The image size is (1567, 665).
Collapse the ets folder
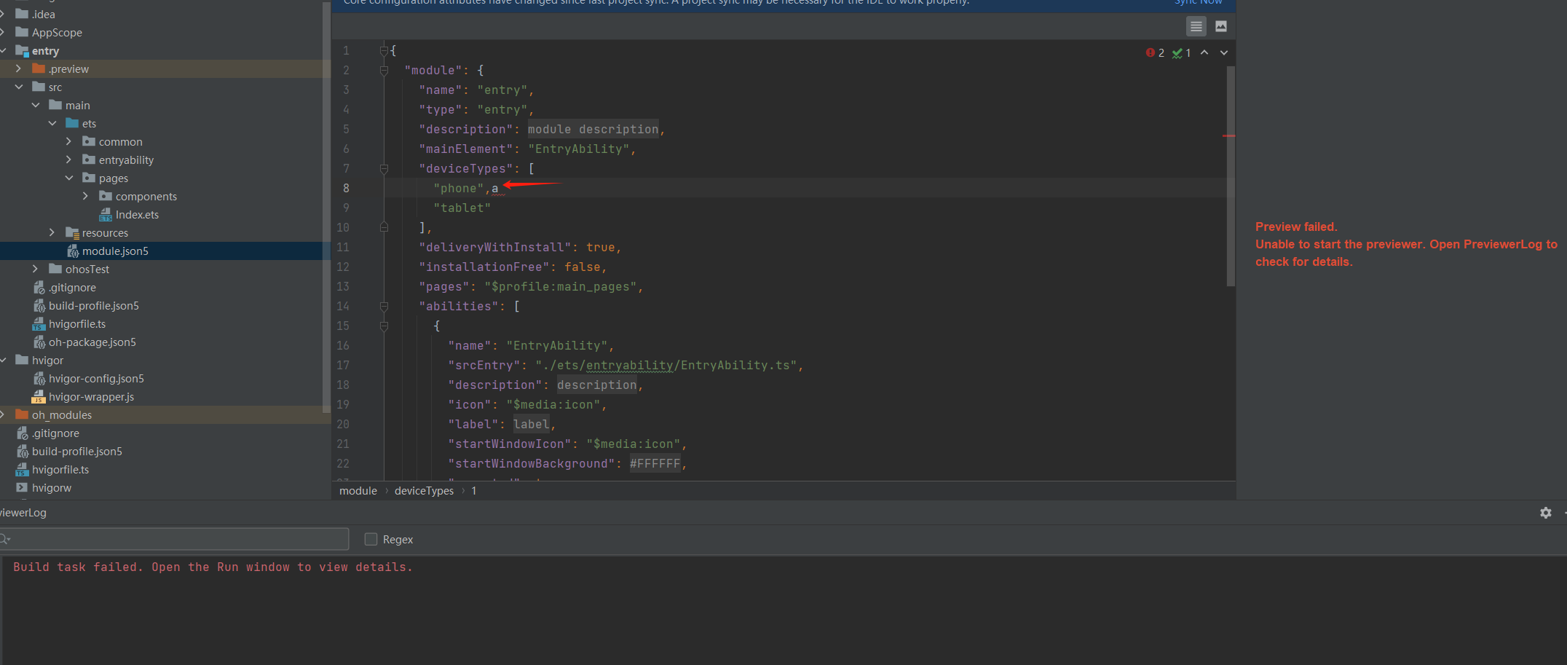click(52, 123)
